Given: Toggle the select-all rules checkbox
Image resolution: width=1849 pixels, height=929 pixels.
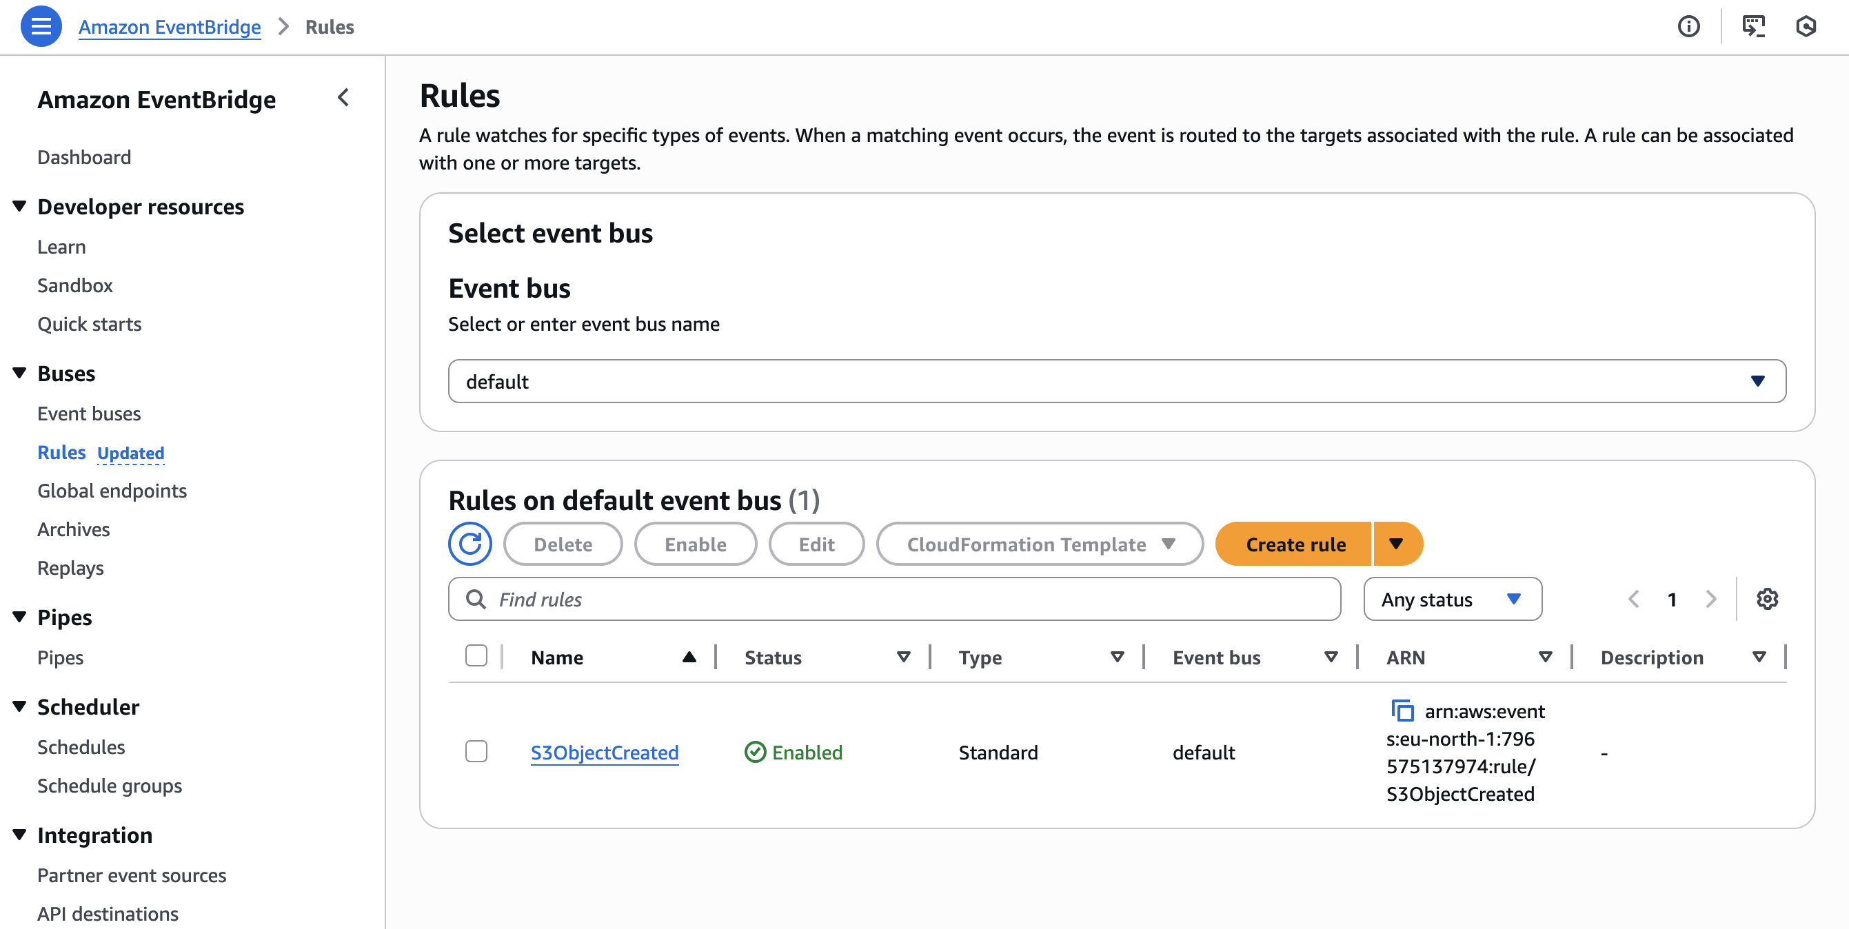Looking at the screenshot, I should 476,655.
